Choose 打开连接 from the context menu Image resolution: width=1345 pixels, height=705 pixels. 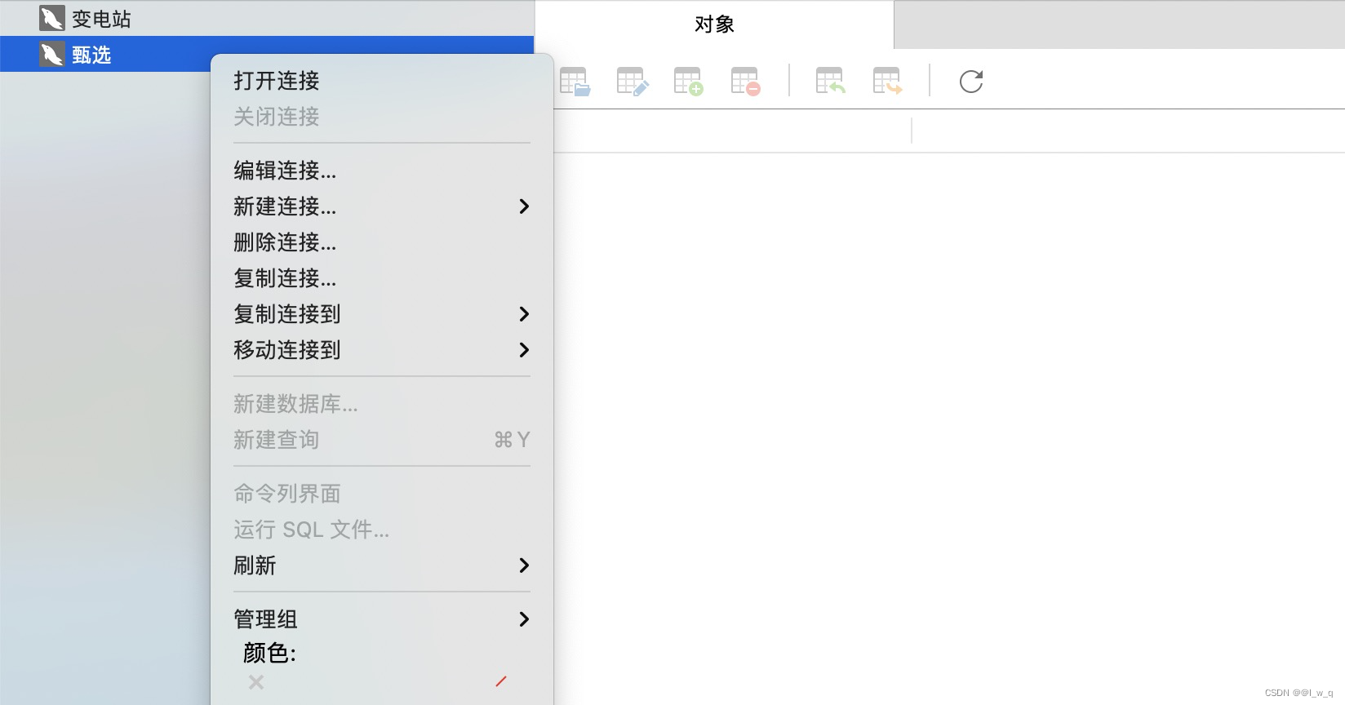[382, 81]
